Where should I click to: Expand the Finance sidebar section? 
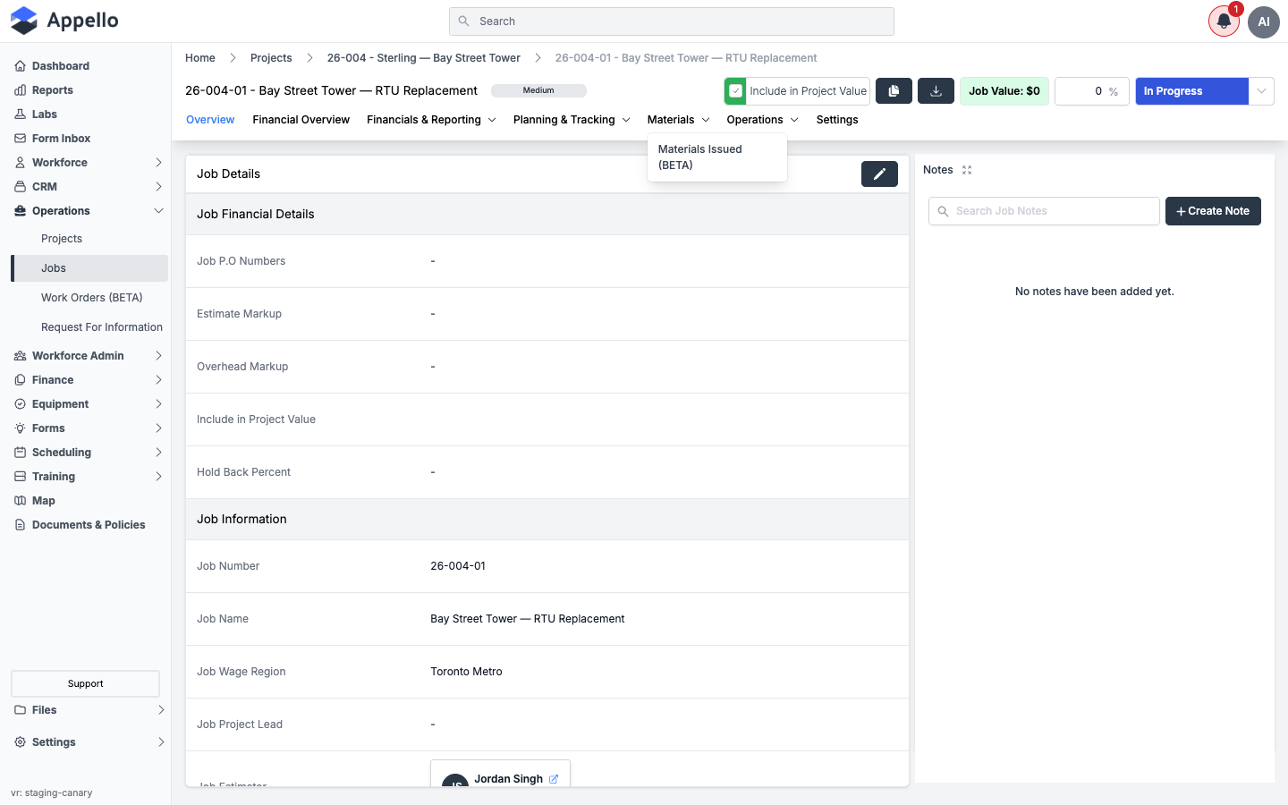(89, 380)
